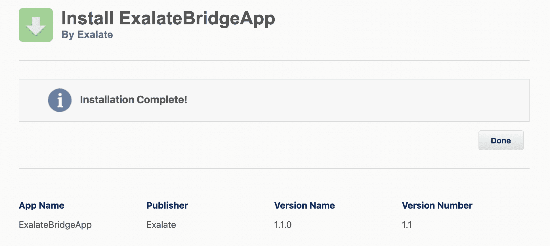The image size is (550, 246).
Task: Click the Exalate publisher cell
Action: [161, 225]
